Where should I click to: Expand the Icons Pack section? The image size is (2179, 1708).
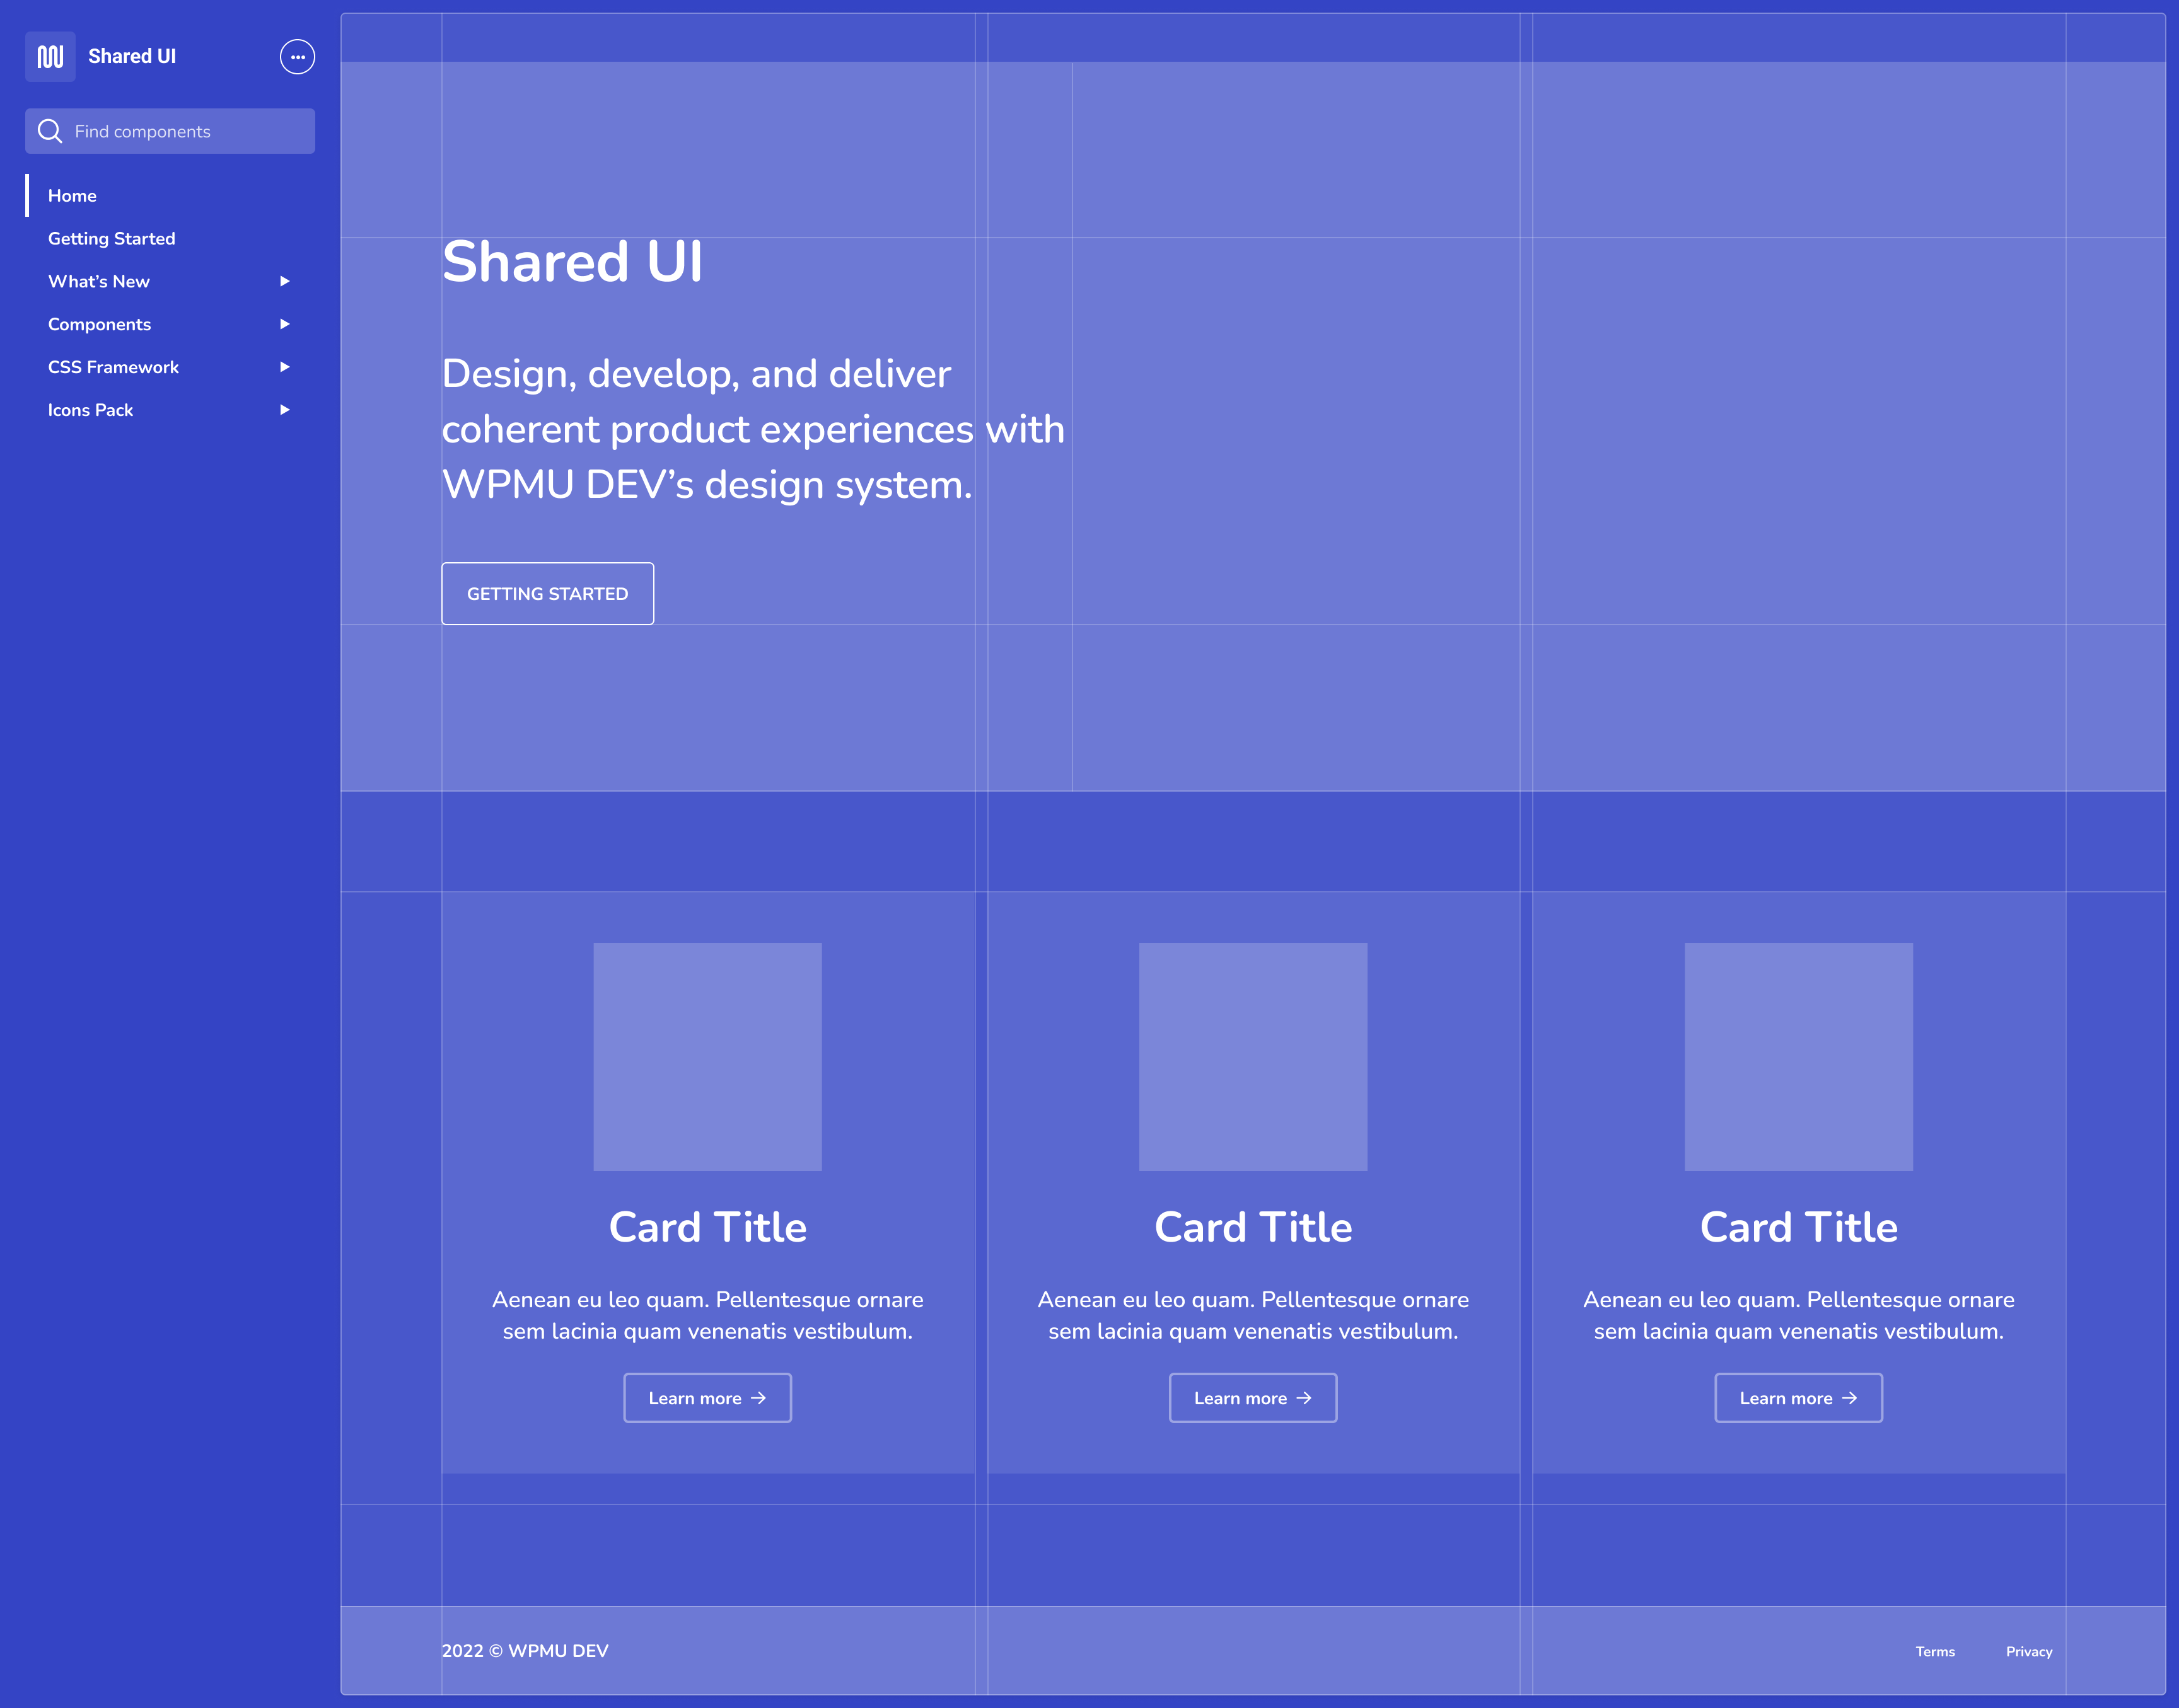[285, 410]
